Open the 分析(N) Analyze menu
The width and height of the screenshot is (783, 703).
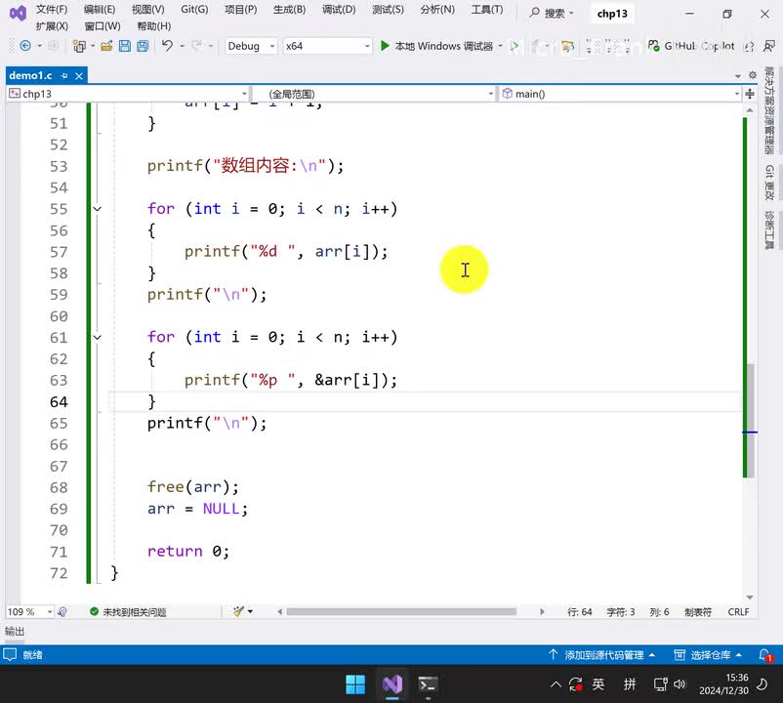pos(437,10)
